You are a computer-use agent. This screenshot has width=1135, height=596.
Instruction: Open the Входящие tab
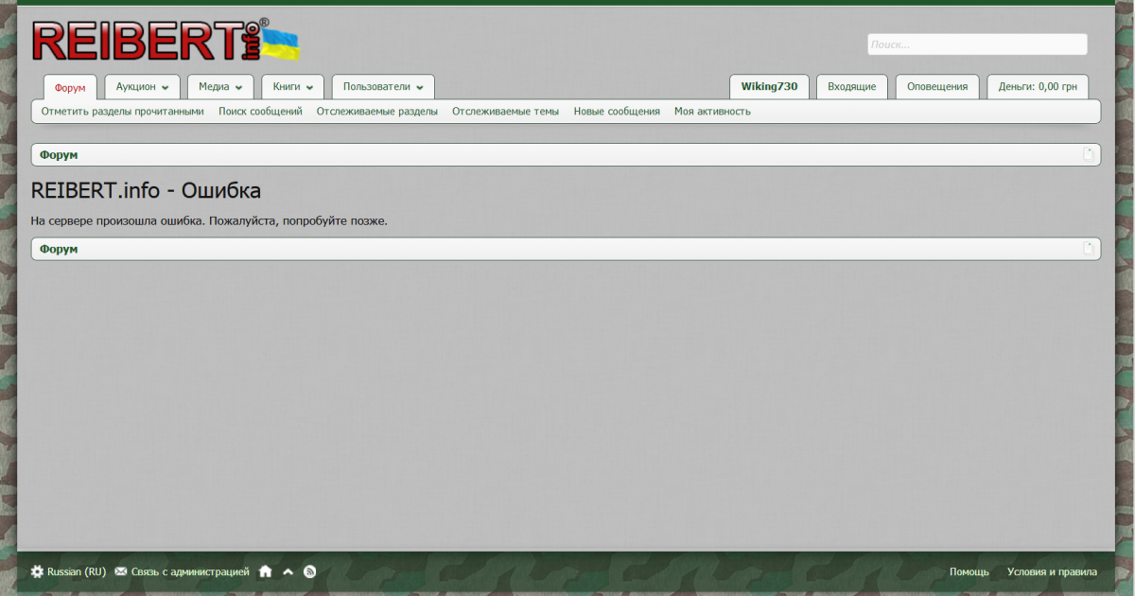click(851, 87)
